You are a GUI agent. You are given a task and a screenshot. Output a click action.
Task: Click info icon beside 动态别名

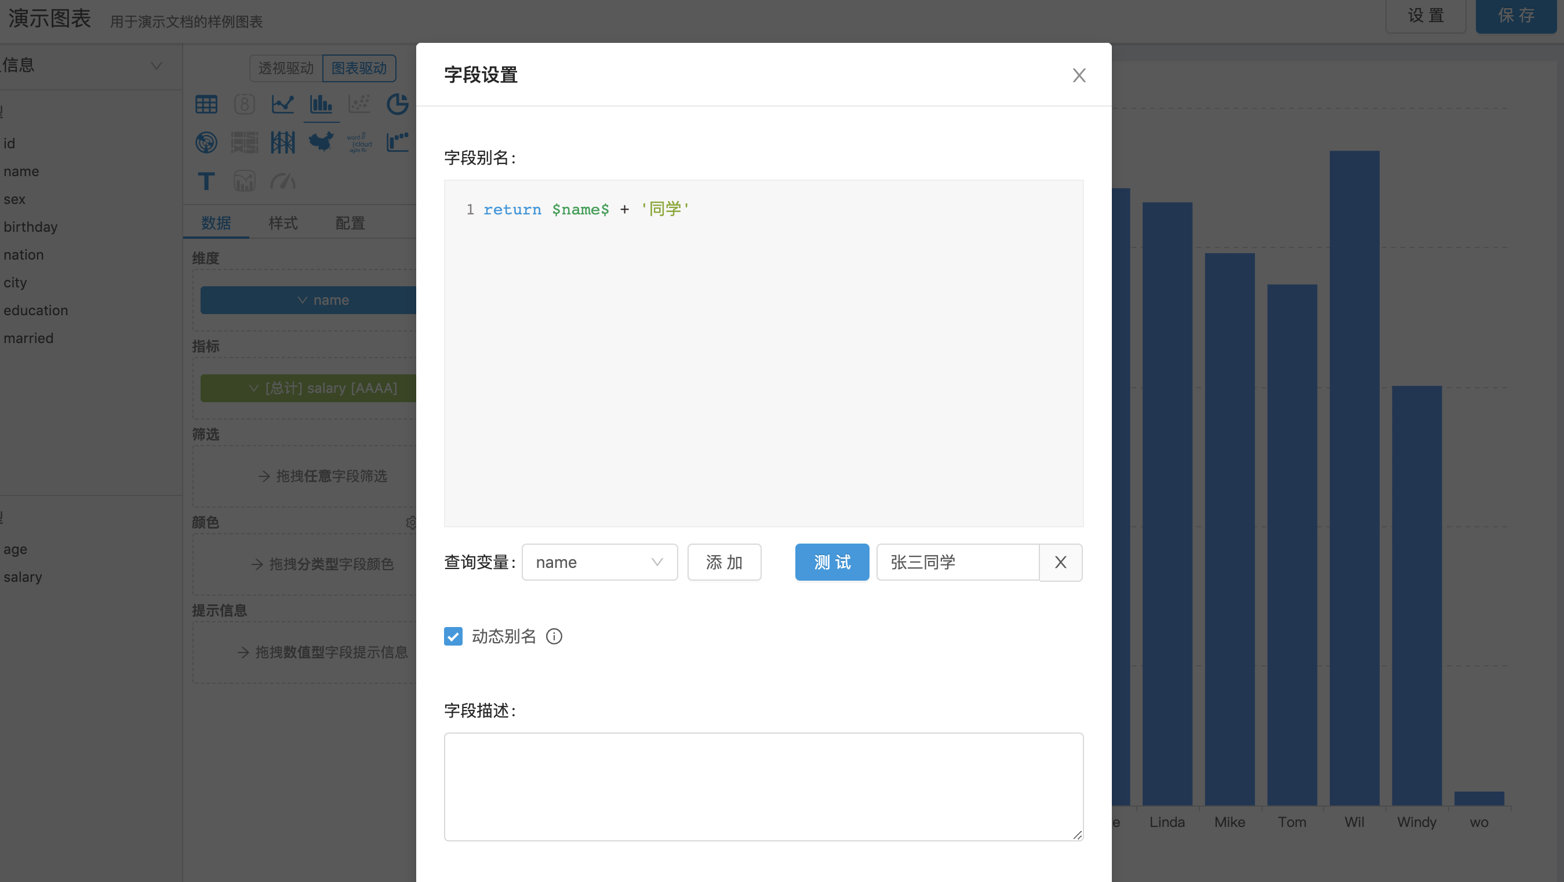(x=554, y=636)
